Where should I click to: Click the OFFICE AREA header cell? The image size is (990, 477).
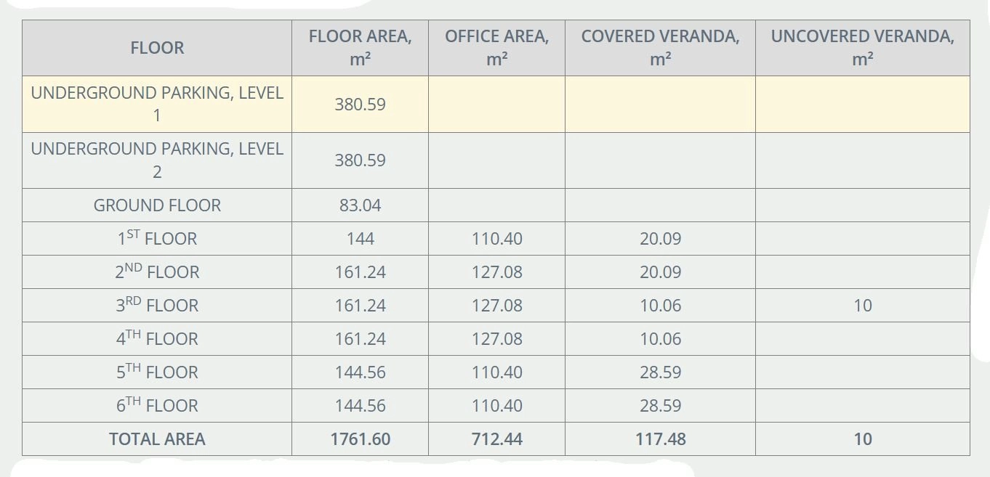496,48
